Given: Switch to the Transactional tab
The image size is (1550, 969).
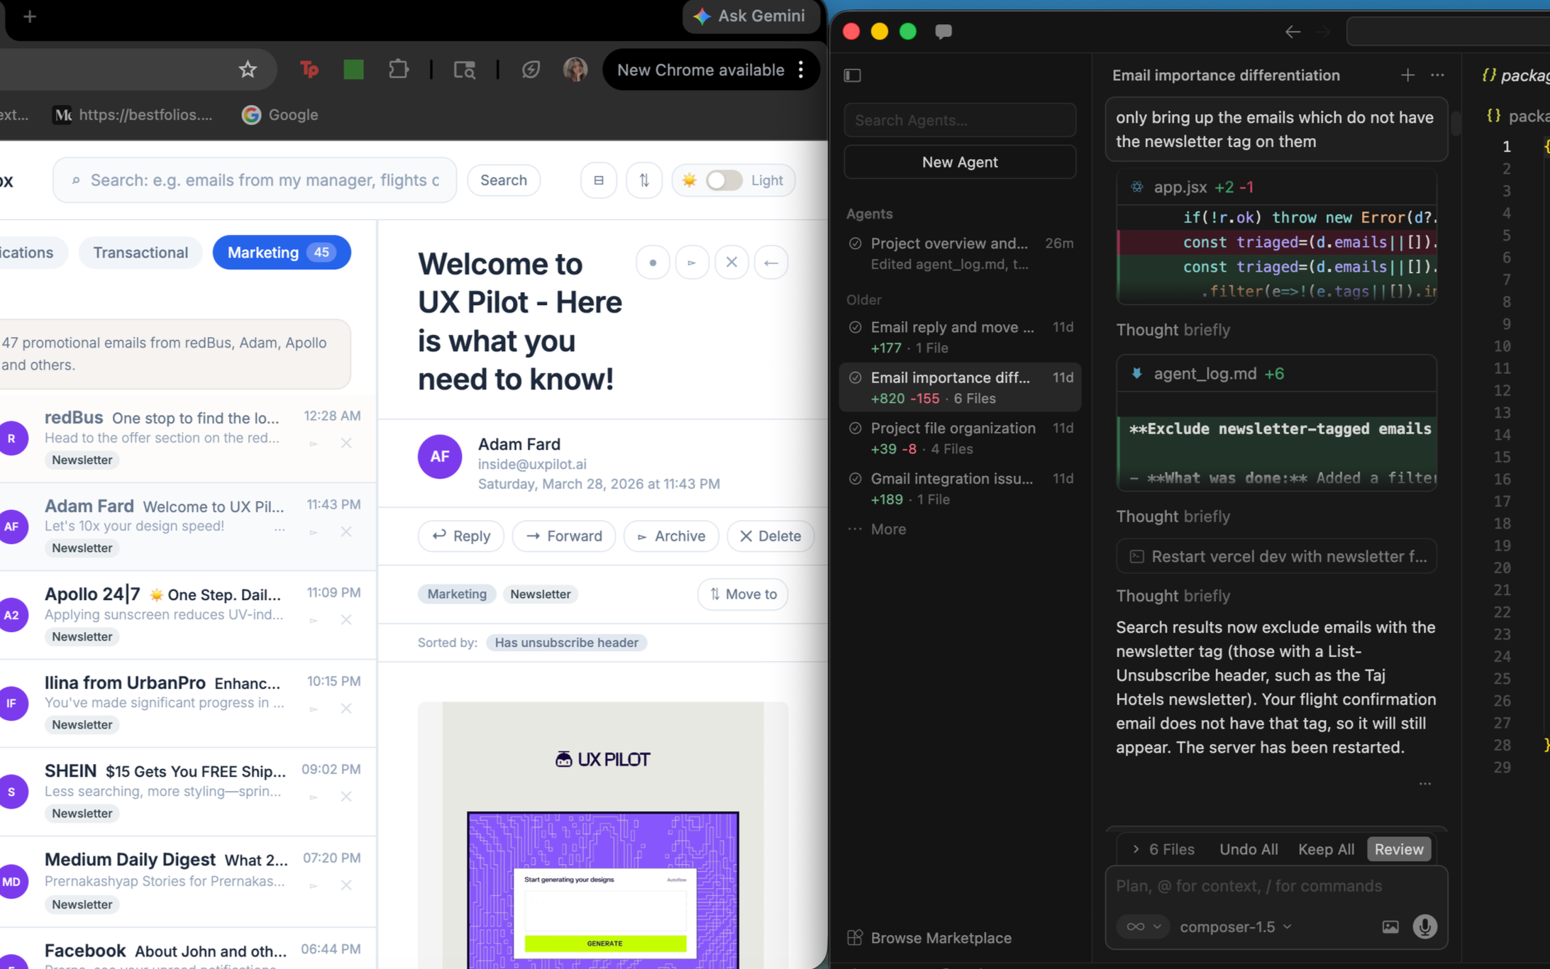Looking at the screenshot, I should (x=140, y=252).
